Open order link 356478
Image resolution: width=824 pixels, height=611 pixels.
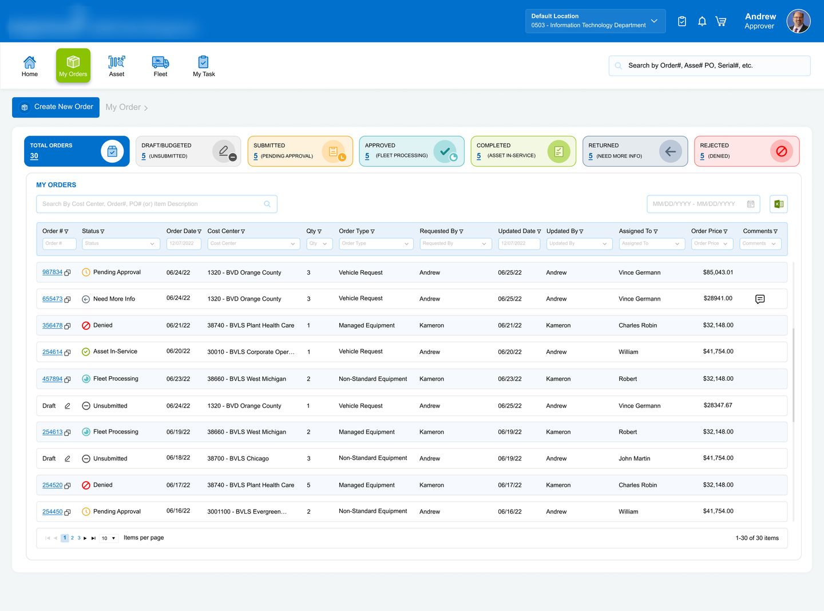pos(52,326)
